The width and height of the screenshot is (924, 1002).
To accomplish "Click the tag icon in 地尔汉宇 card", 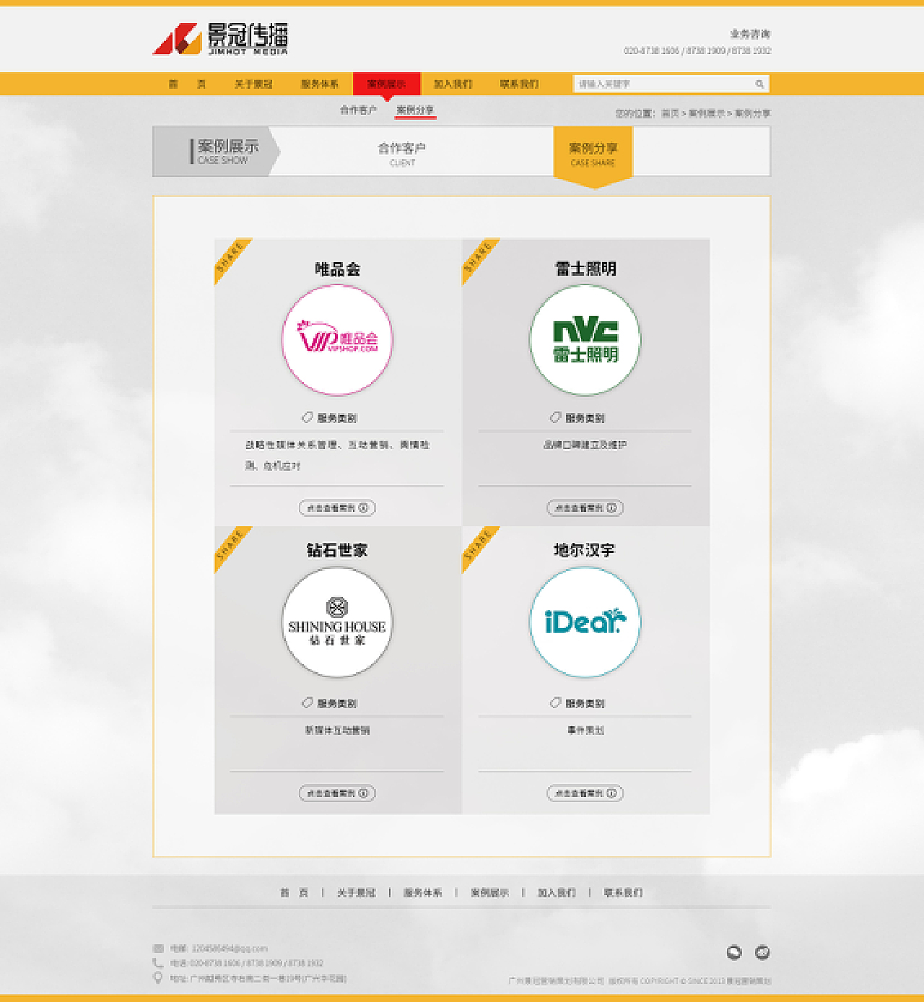I will [x=555, y=702].
